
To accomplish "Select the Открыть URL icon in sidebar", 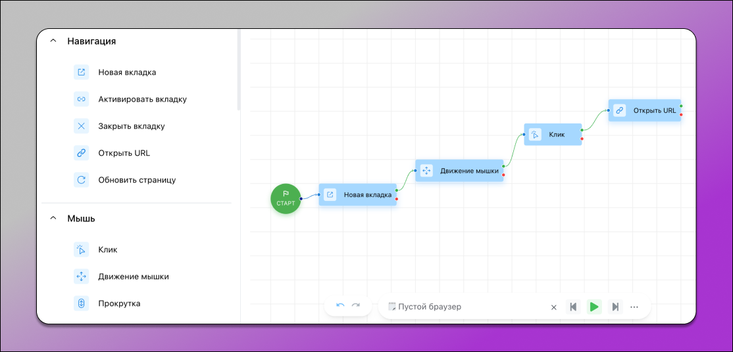I will (81, 153).
